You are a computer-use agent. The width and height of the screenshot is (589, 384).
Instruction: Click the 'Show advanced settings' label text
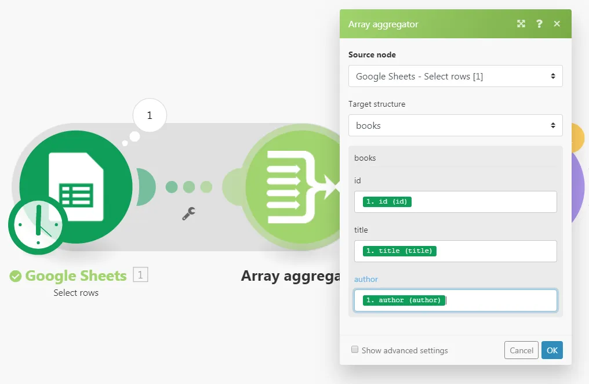(405, 350)
